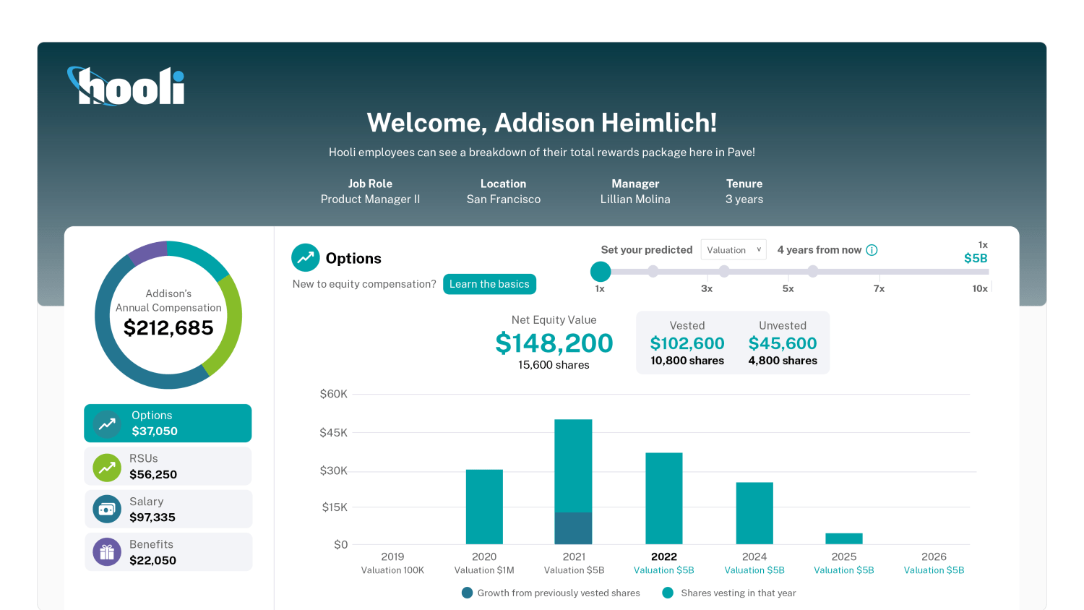1084x610 pixels.
Task: Click the Options trending-arrow icon in sidebar
Action: tap(107, 424)
